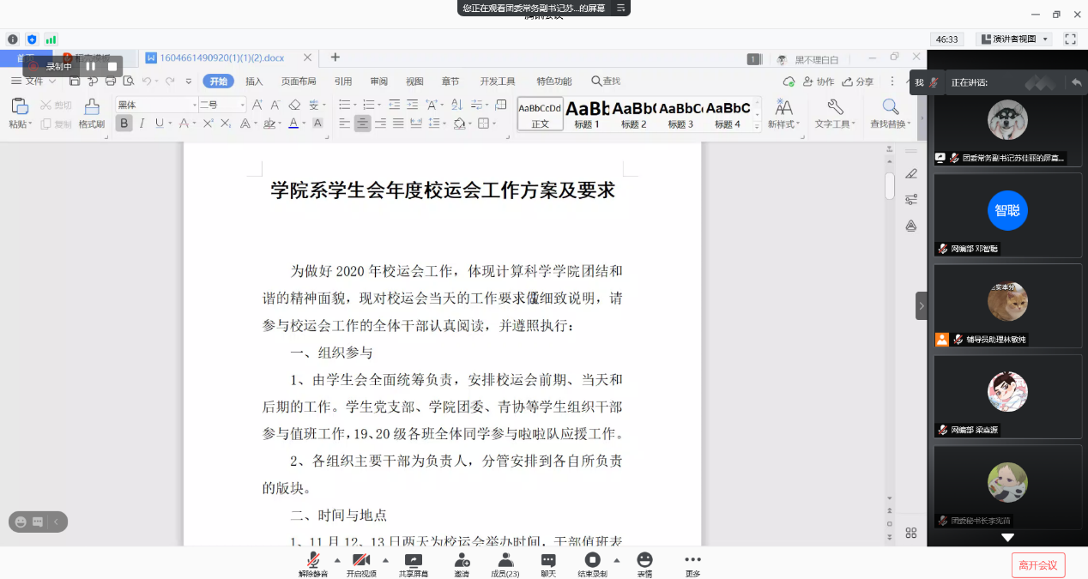Unmute microphone with 解除静音 button
Screen dimensions: 1088x579
[x=313, y=564]
